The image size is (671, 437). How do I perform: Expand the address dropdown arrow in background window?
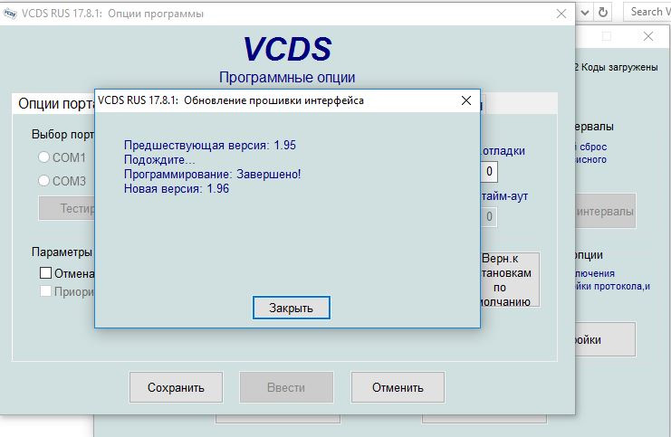pos(585,13)
